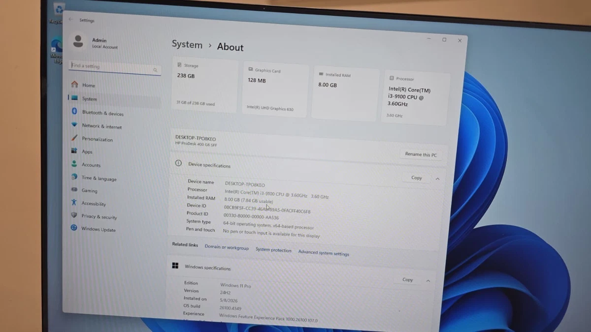The height and width of the screenshot is (332, 591).
Task: Select the Processor i3-9100 card
Action: 416,98
